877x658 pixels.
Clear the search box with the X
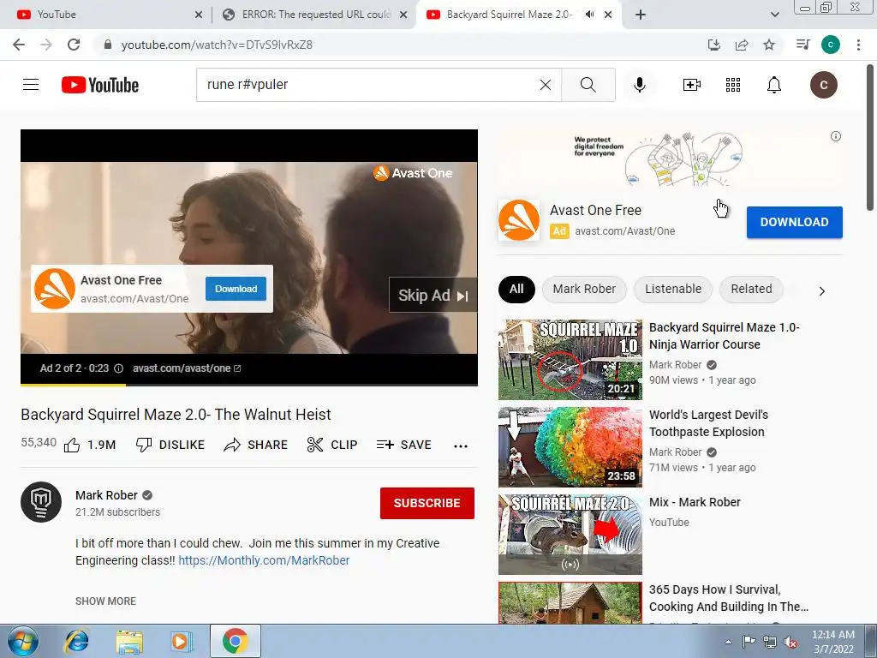[546, 85]
